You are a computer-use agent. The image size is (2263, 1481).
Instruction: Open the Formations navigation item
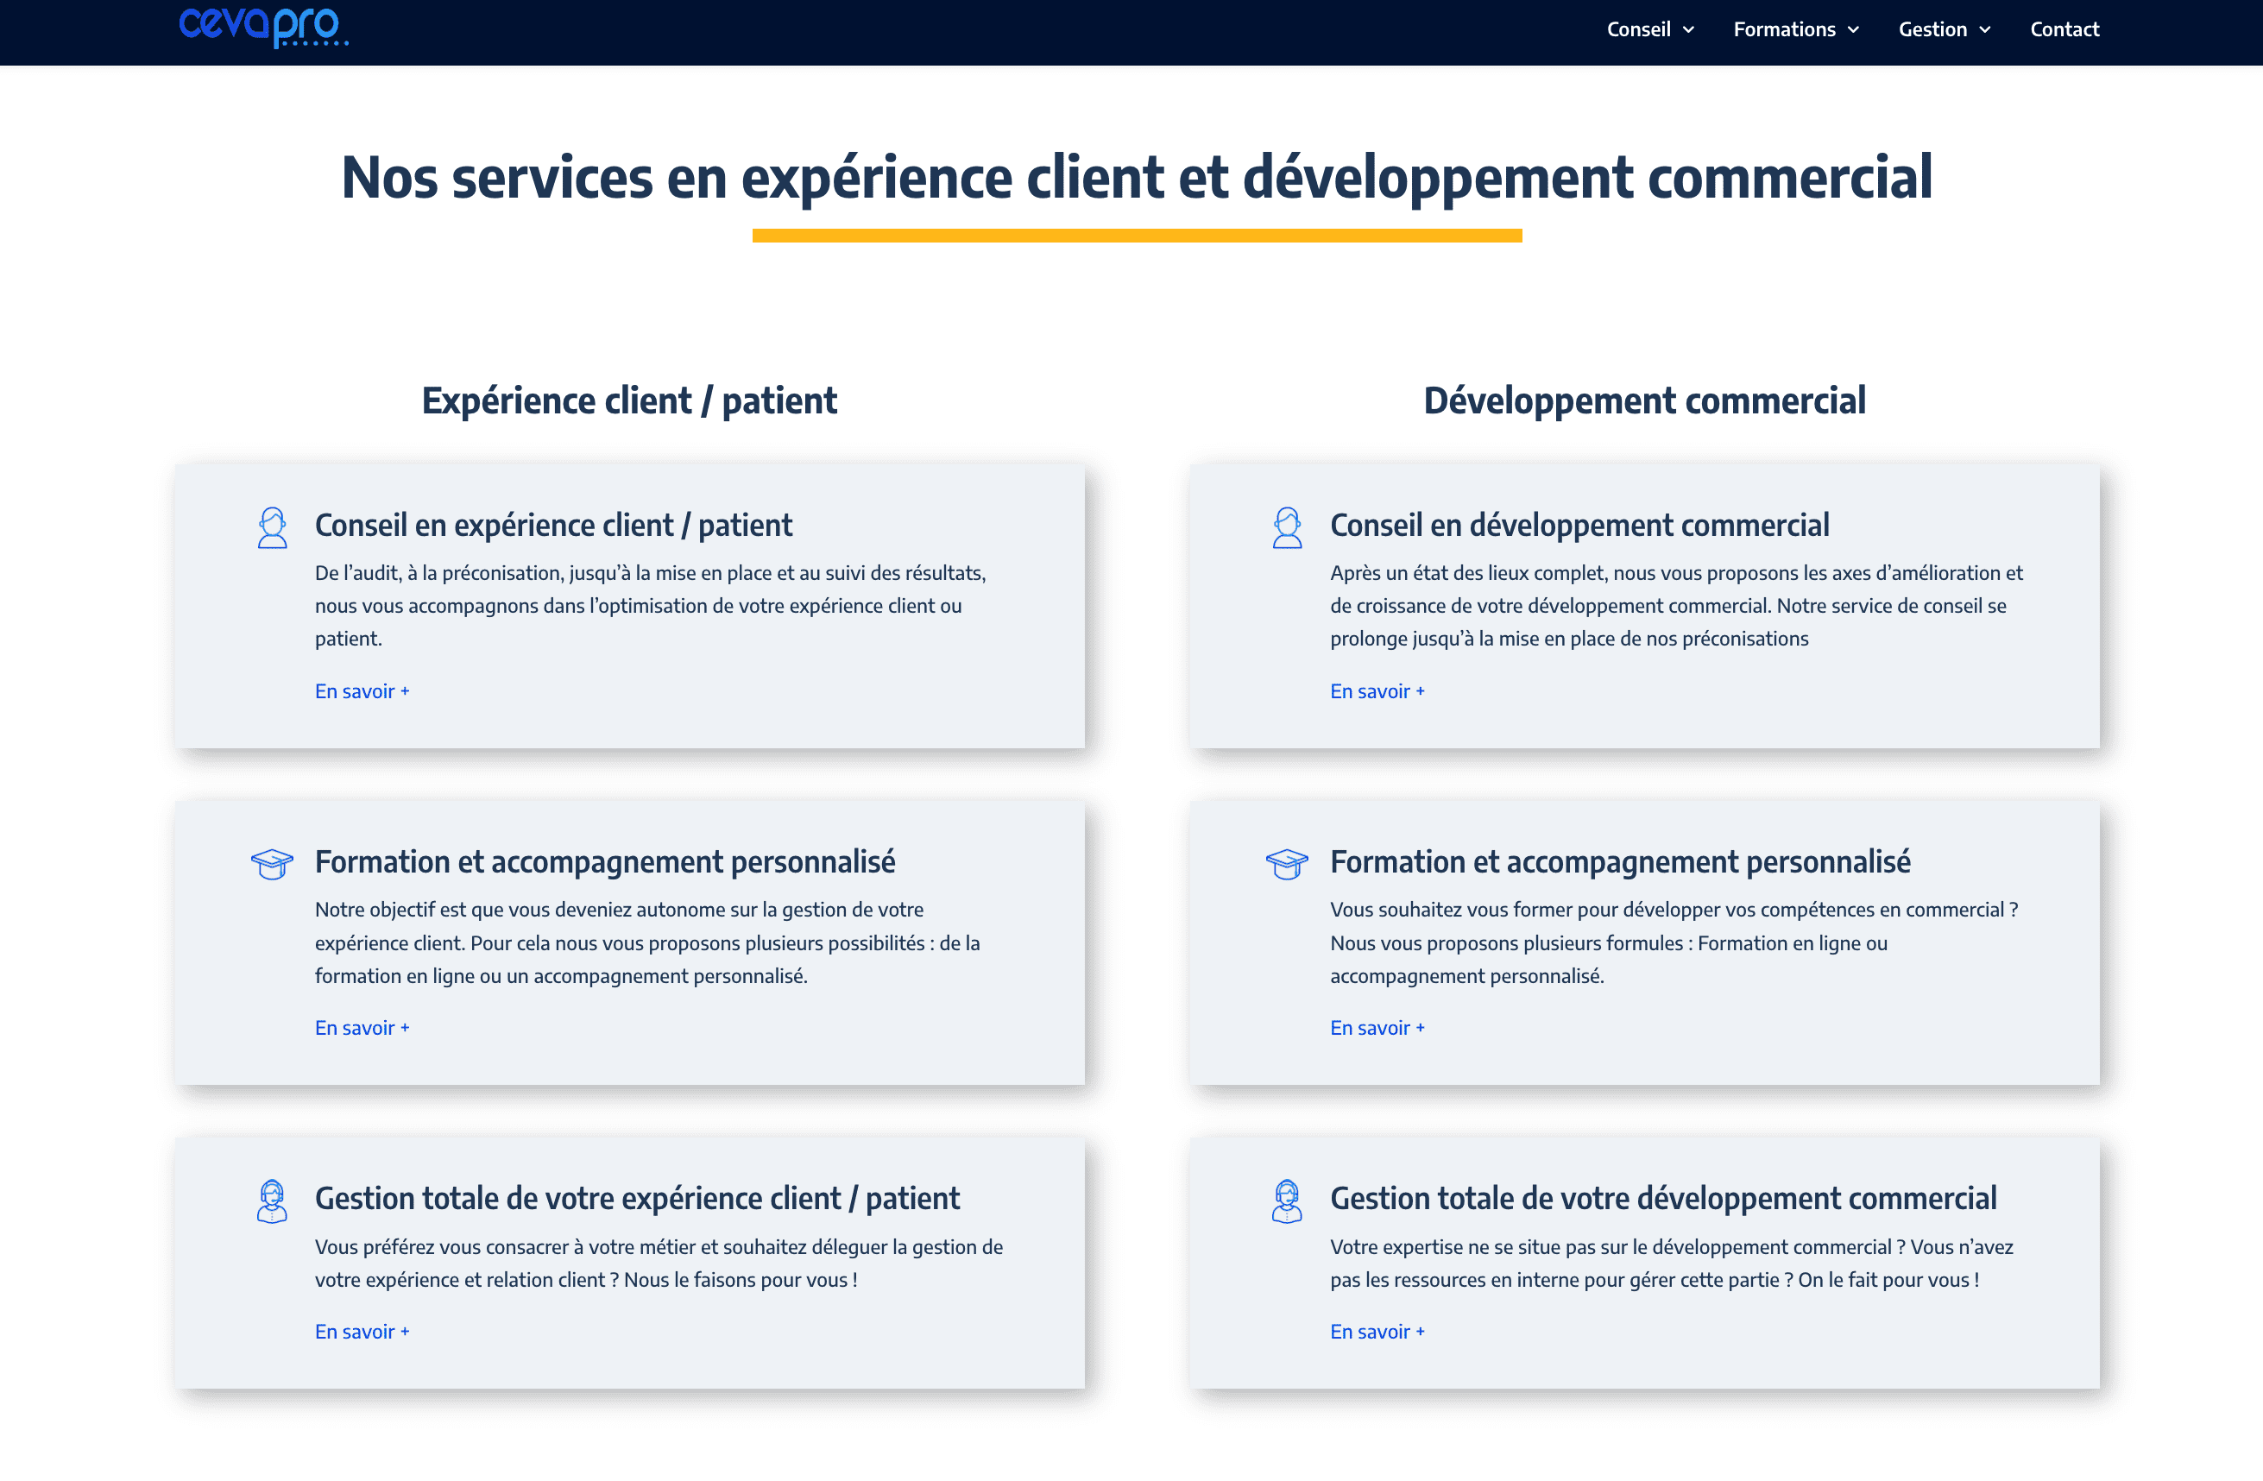point(1784,29)
